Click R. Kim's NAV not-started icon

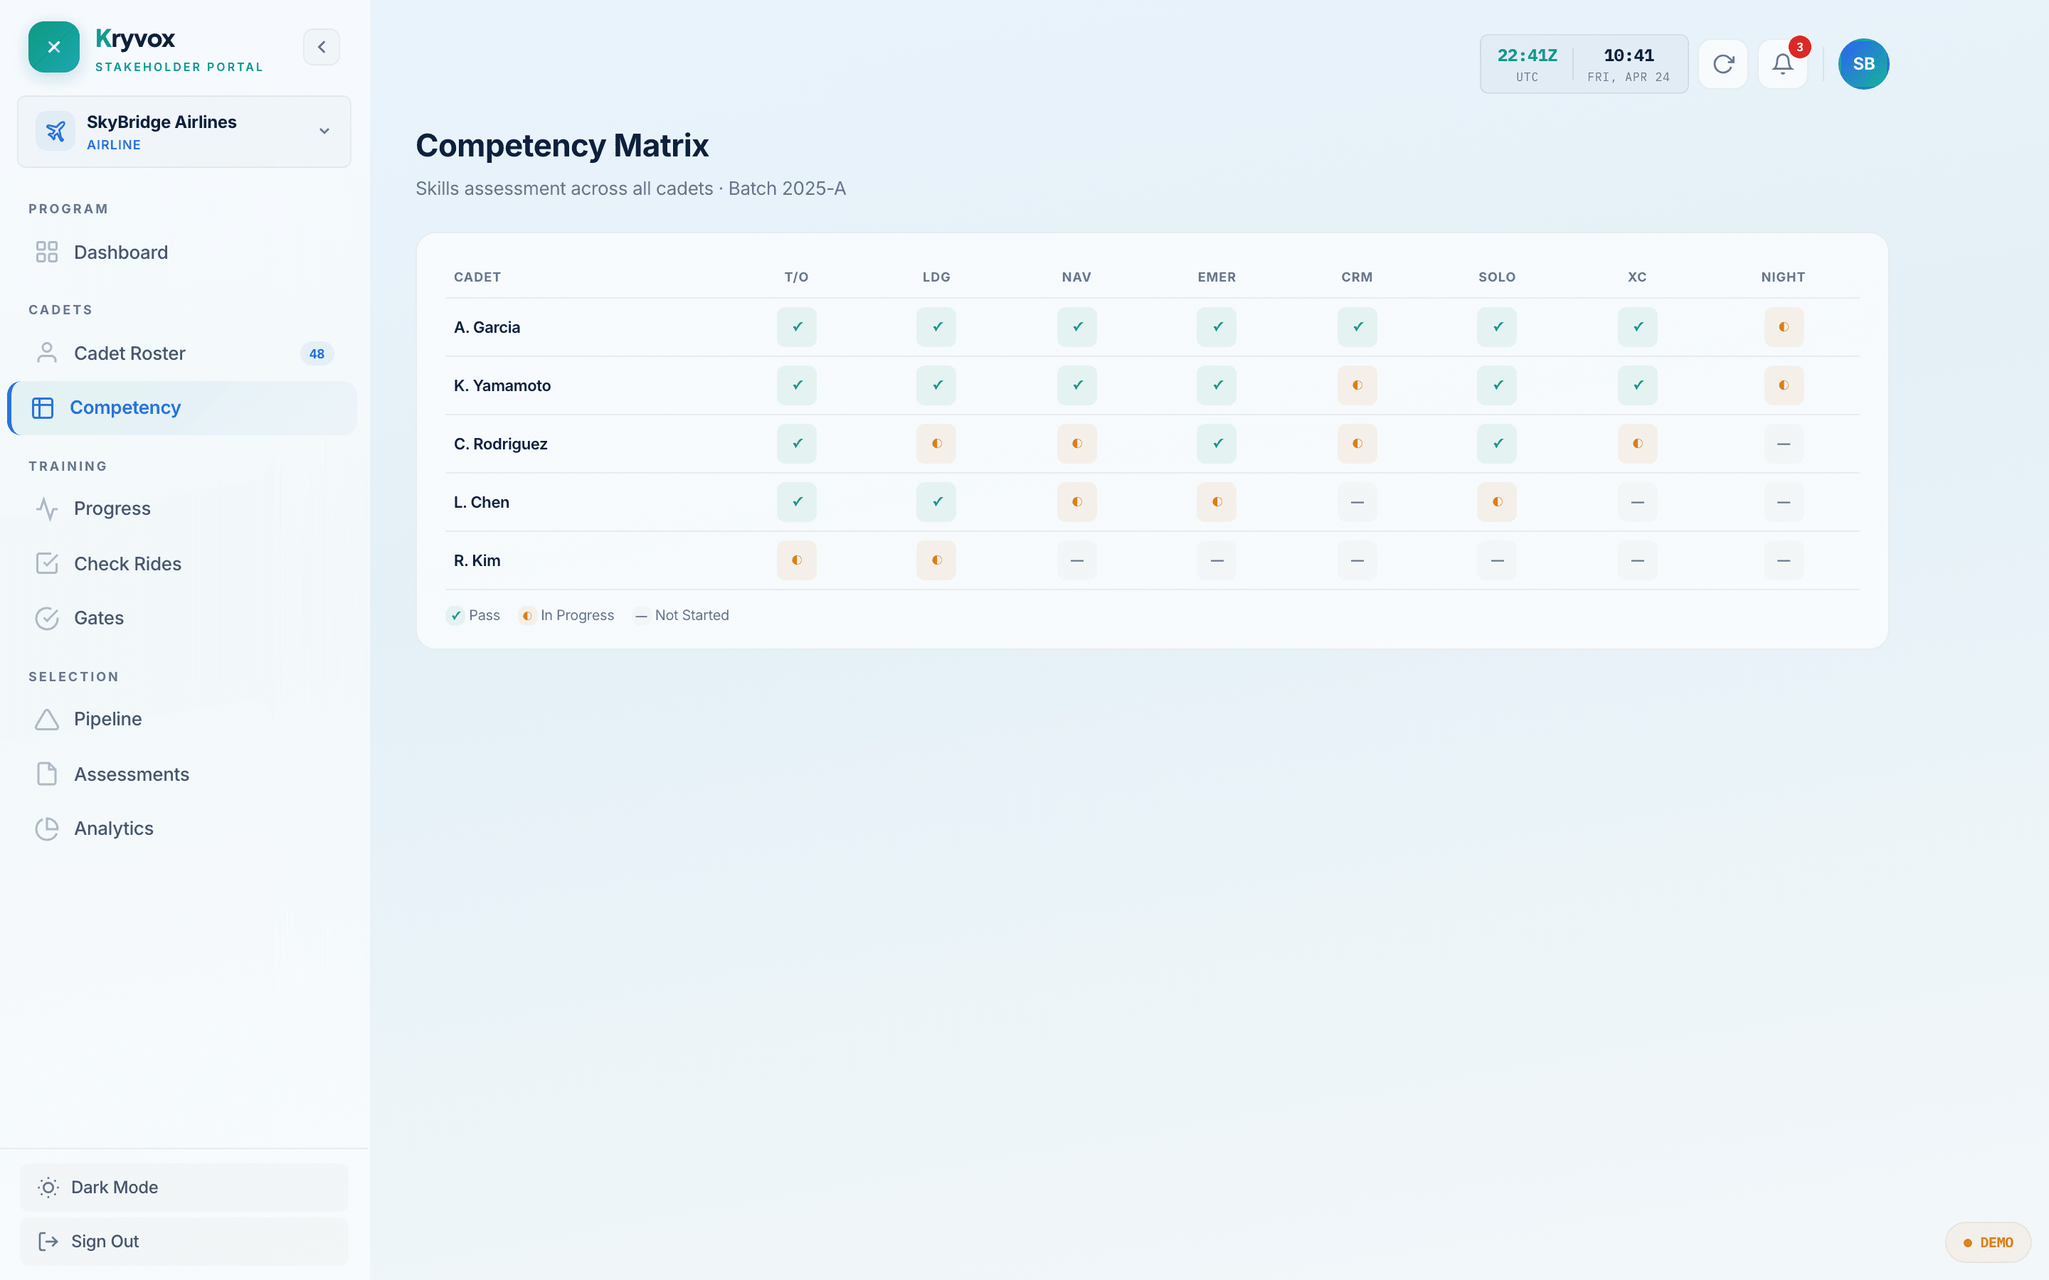click(1077, 560)
